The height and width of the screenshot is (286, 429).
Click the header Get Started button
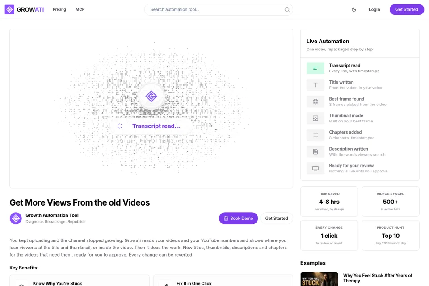(x=407, y=9)
